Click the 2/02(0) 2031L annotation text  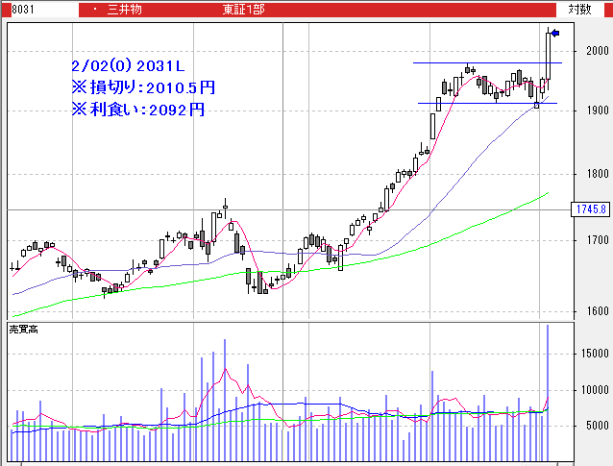127,65
